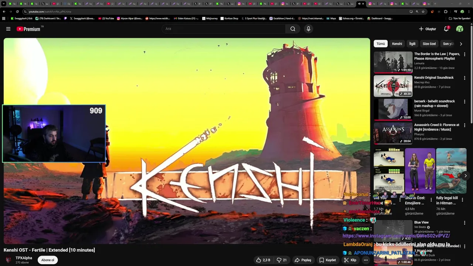The width and height of the screenshot is (473, 266).
Task: Go to YouTube Premium home logo
Action: (x=28, y=29)
